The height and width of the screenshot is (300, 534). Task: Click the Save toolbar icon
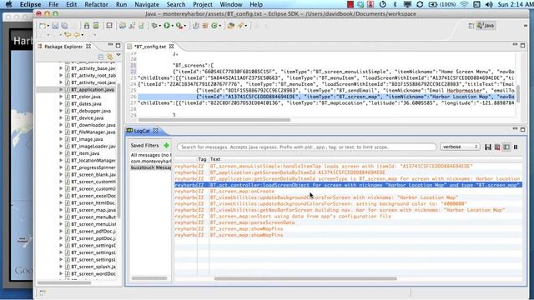click(55, 26)
